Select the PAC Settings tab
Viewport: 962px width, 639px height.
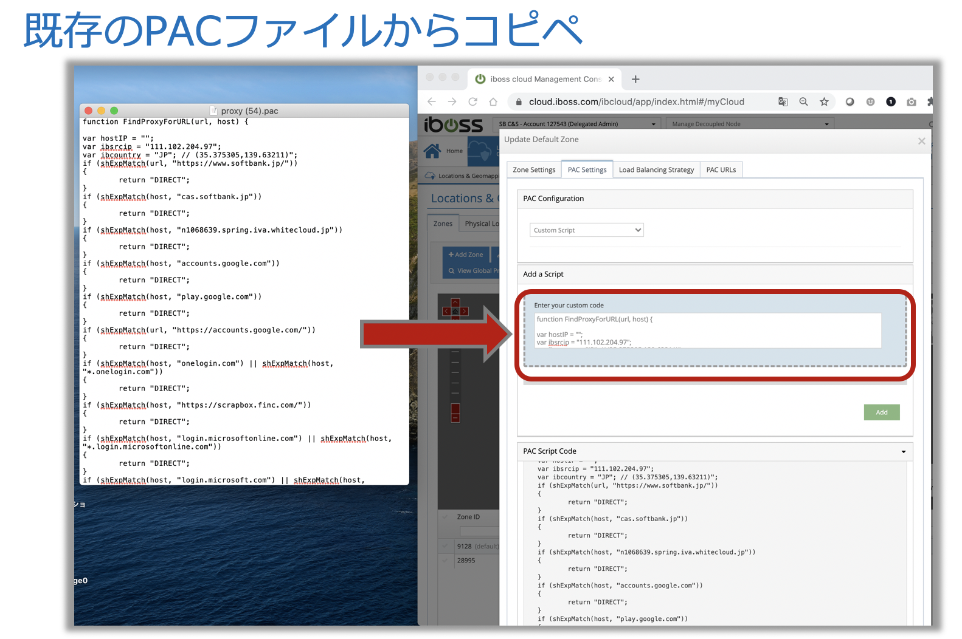click(587, 169)
